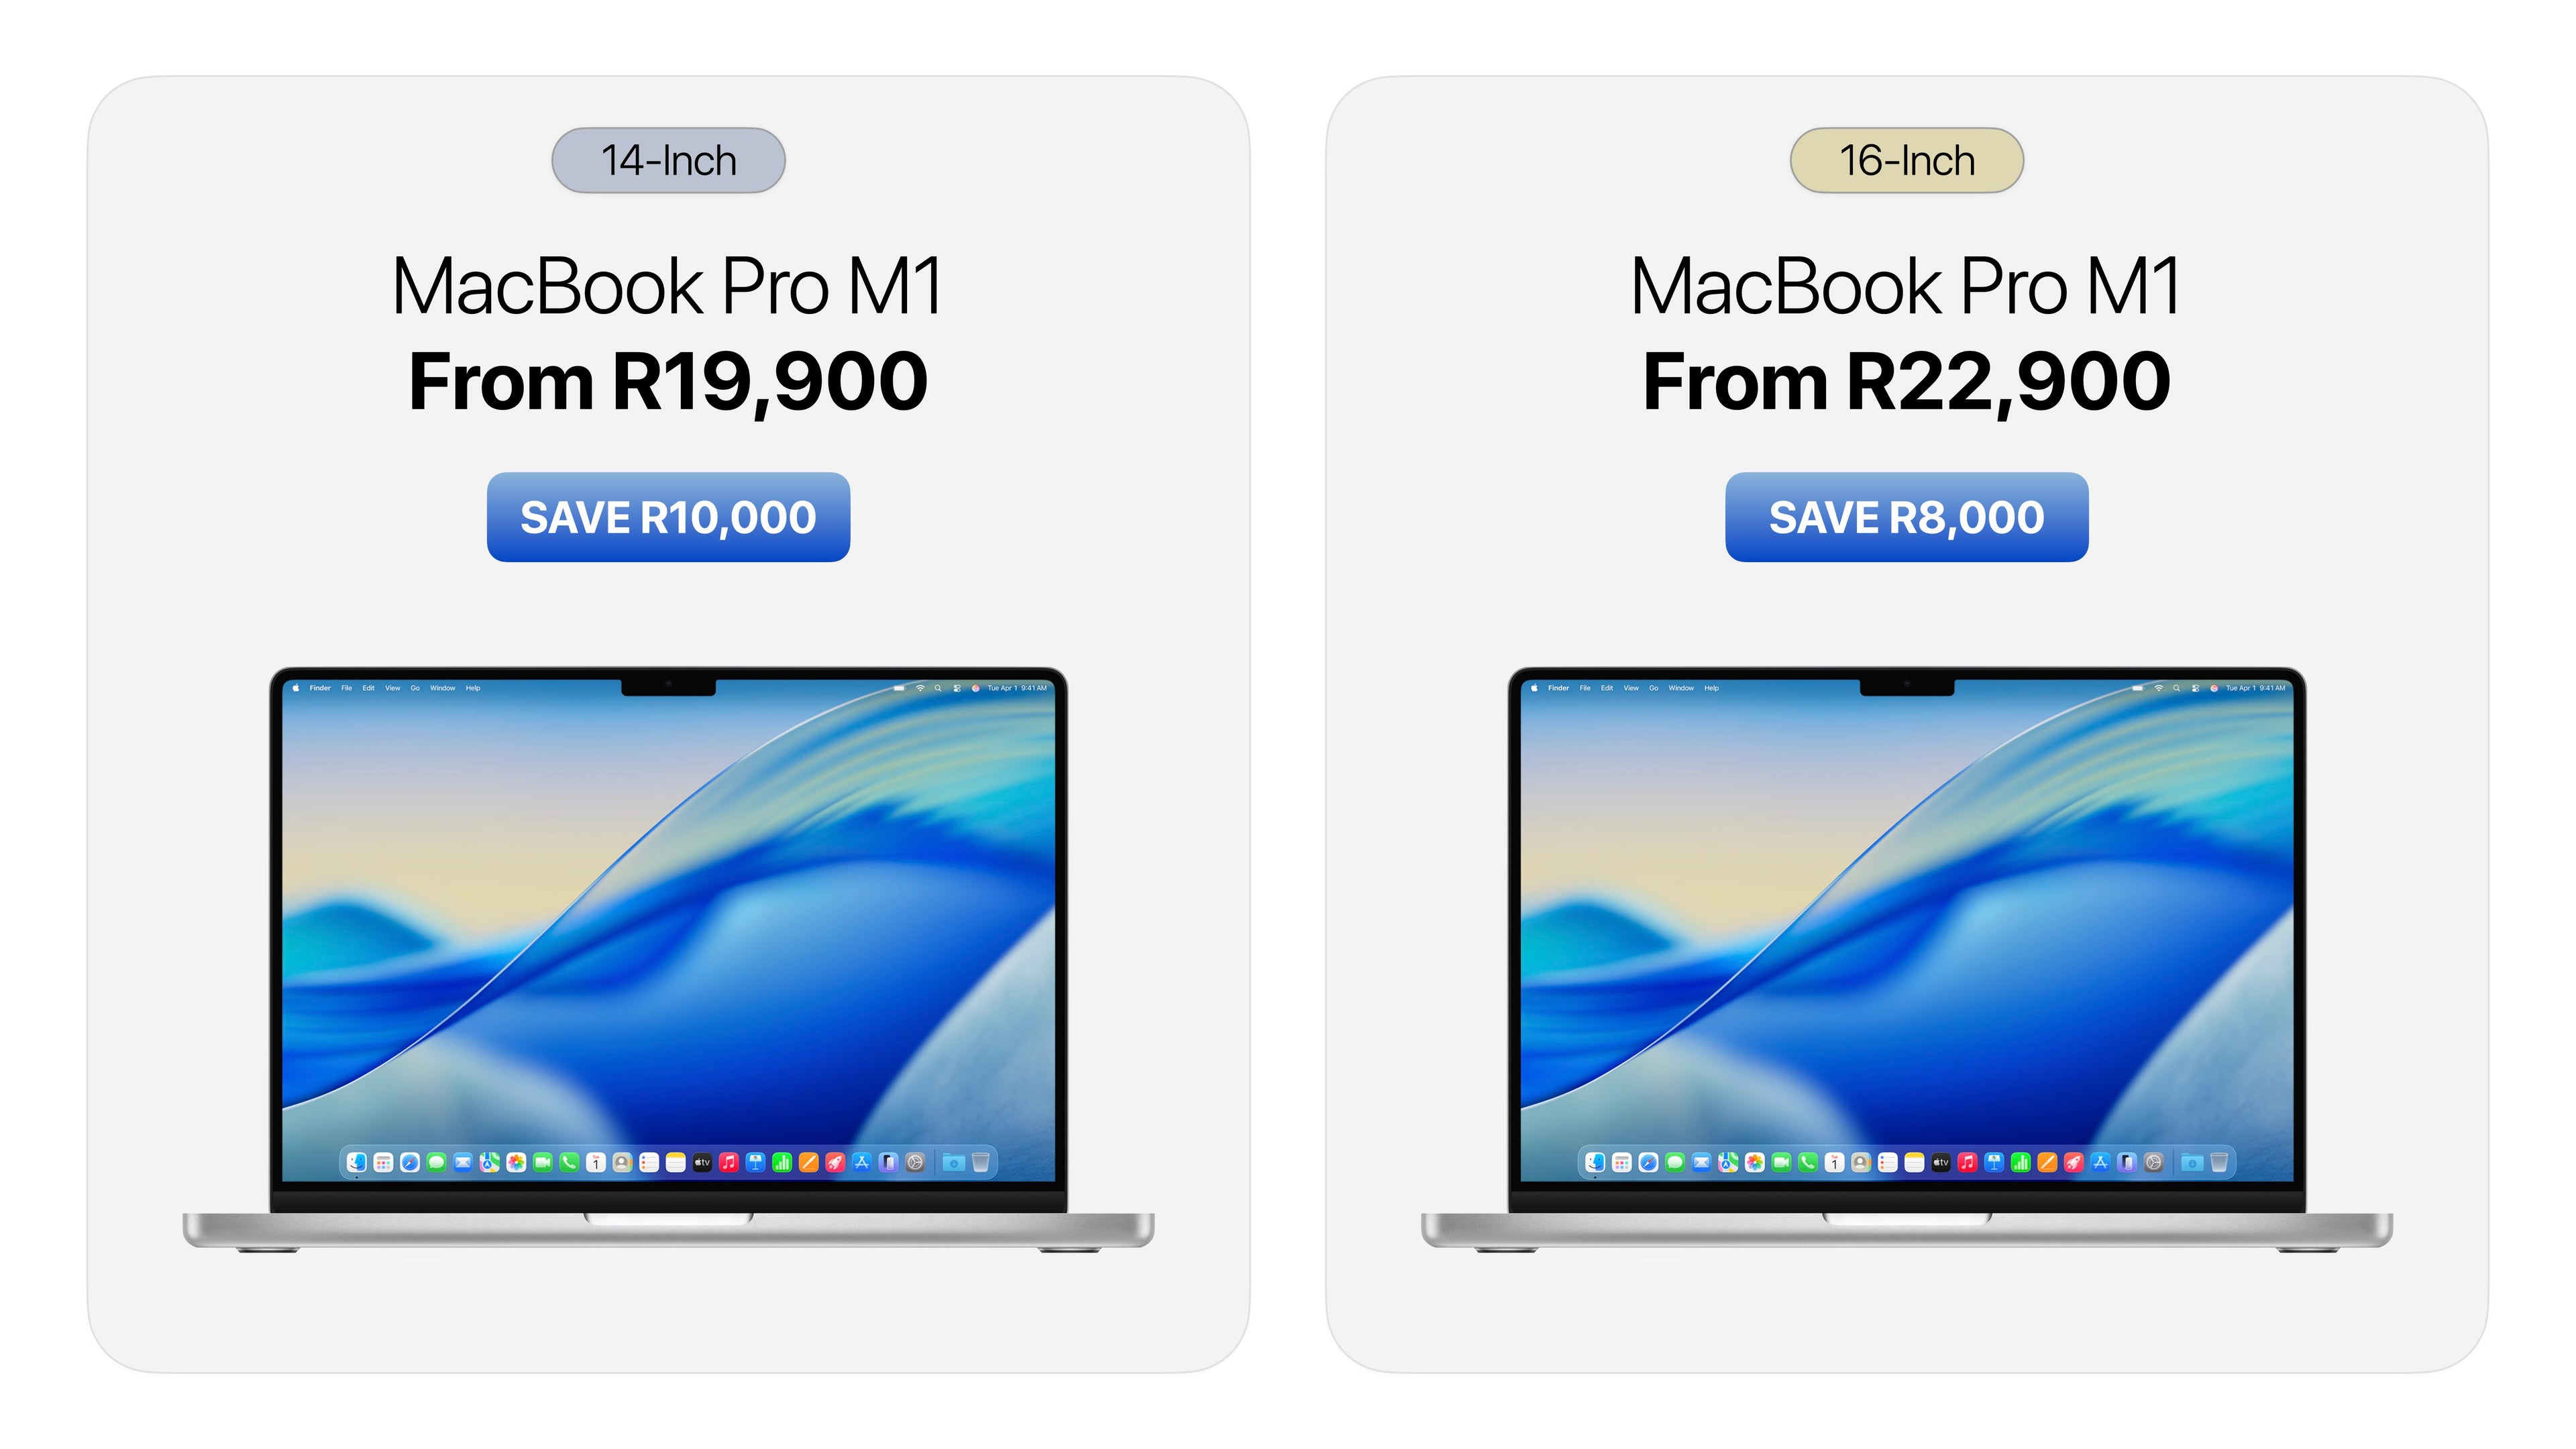Image resolution: width=2576 pixels, height=1449 pixels.
Task: Open App Store in the 16-inch MacBook dock
Action: [x=2100, y=1162]
